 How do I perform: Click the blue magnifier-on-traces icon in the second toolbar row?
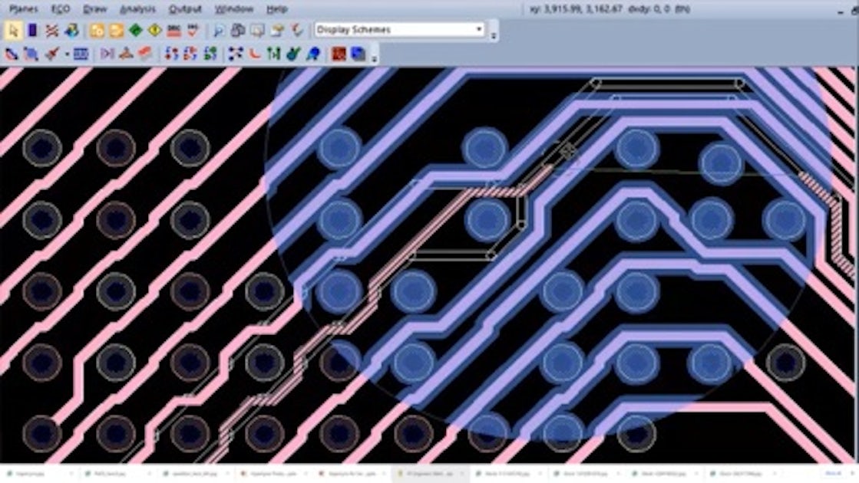tap(31, 54)
